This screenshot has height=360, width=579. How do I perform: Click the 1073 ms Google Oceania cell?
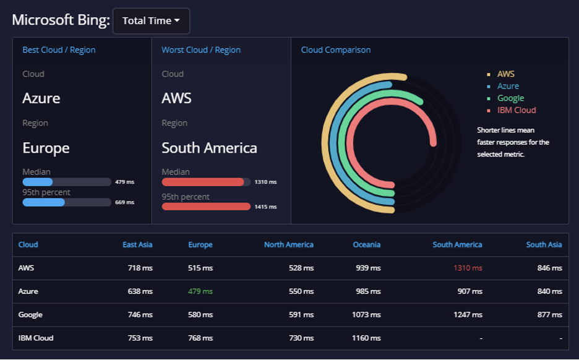coord(366,315)
